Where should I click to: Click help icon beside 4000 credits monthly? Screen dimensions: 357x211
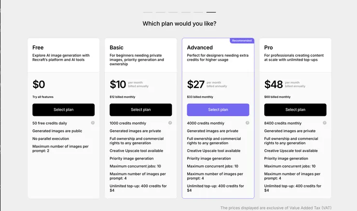coord(247,123)
